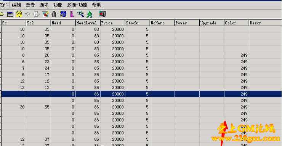This screenshot has height=146, width=282.
Task: Open the 编辑 menu
Action: [16, 5]
